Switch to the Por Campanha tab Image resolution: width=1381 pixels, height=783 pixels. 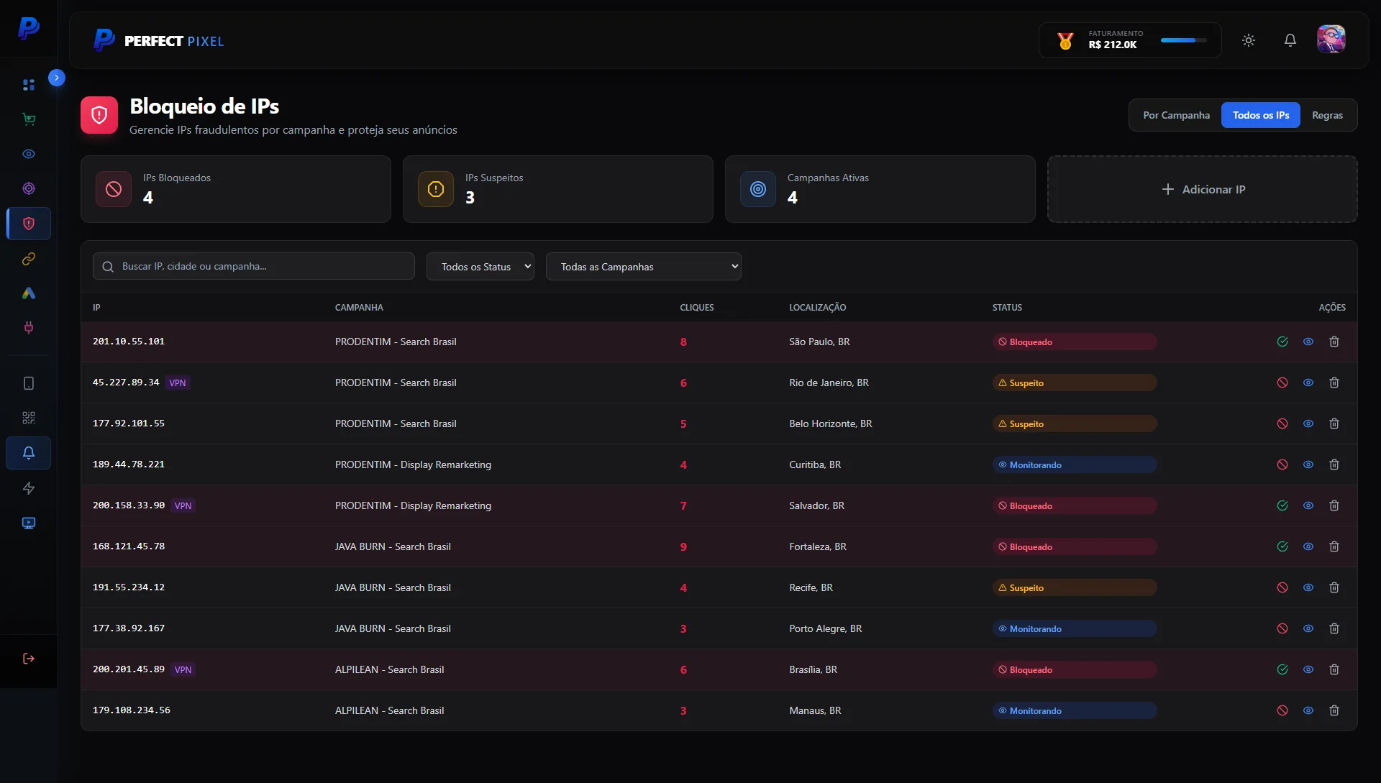tap(1176, 115)
